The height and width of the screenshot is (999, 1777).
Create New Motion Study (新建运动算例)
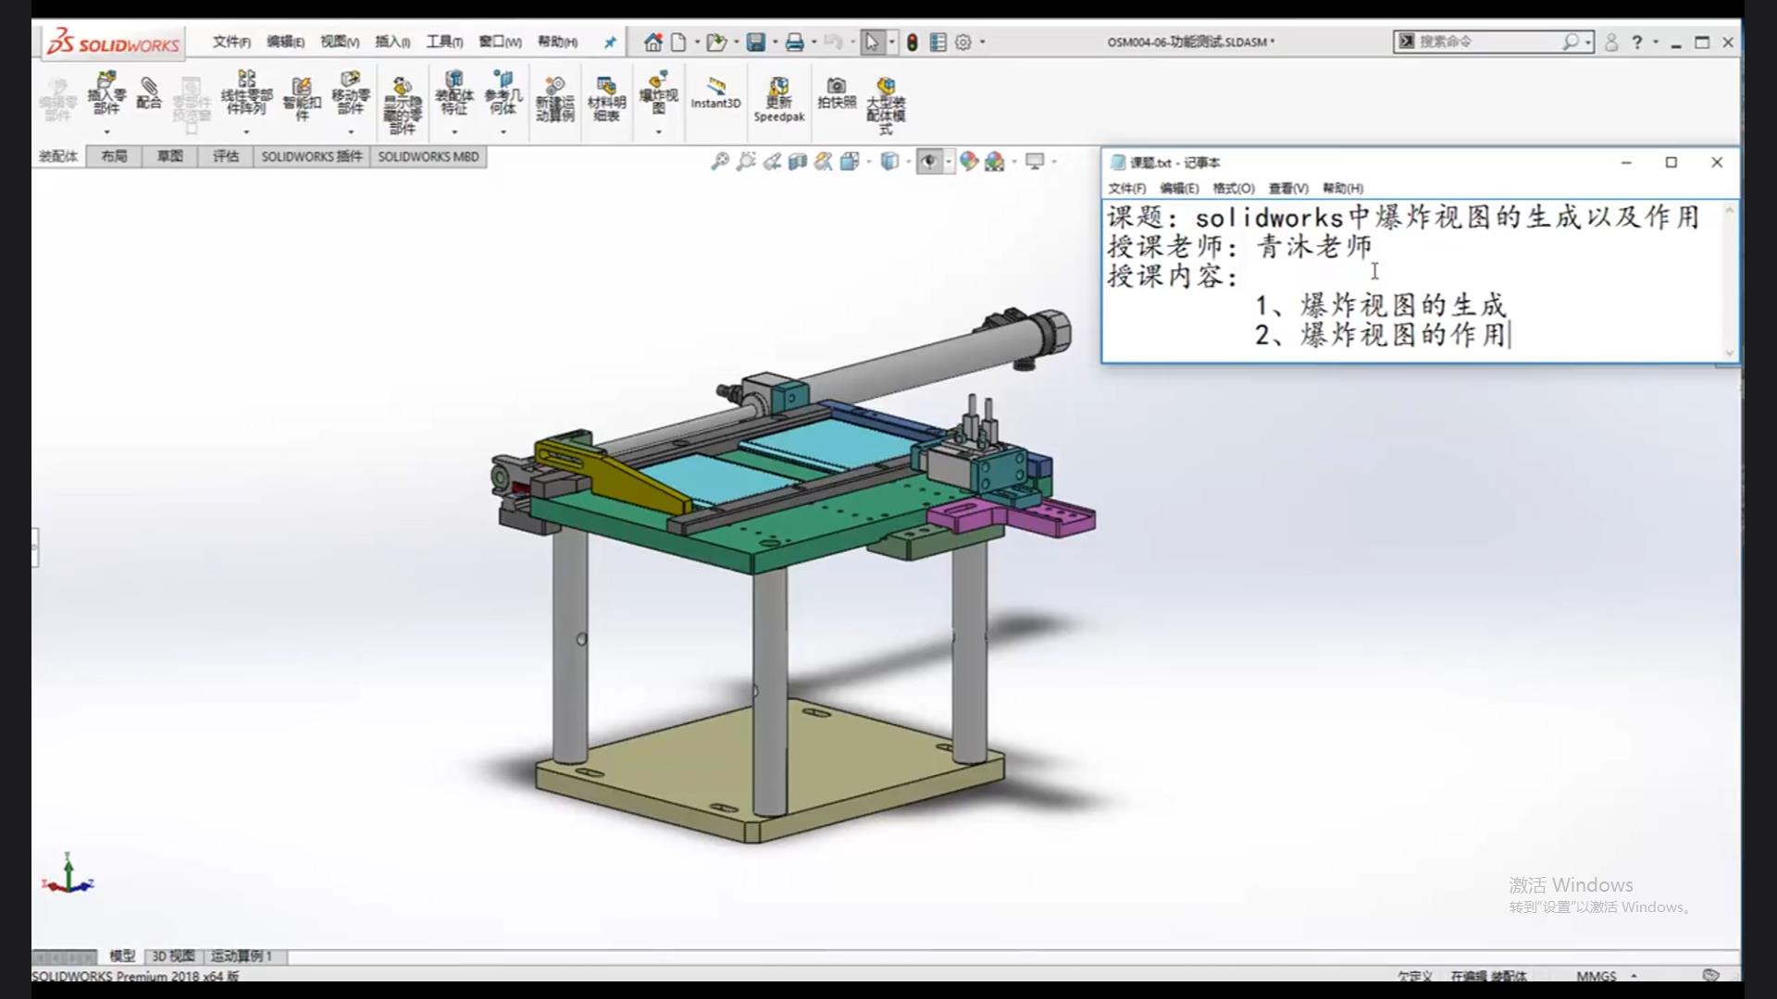click(x=554, y=99)
